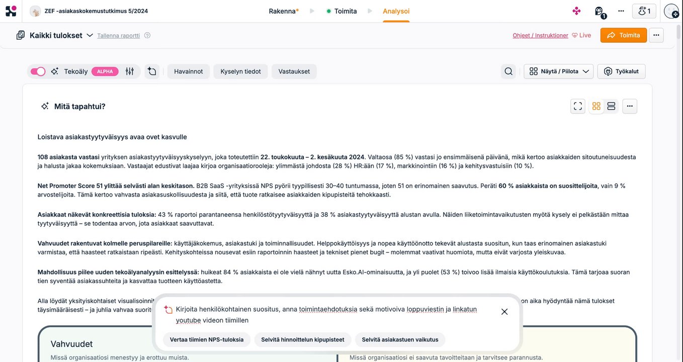Open more options beside Toimita button
683x362 pixels.
656,35
